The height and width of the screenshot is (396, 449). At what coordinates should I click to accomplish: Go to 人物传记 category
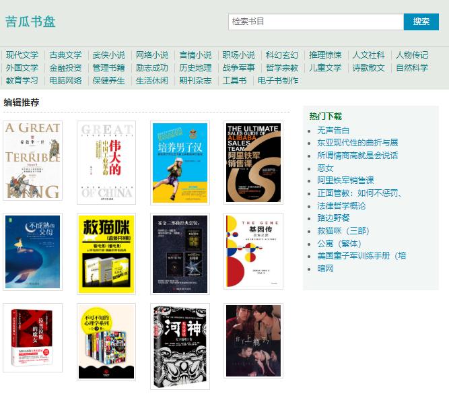point(412,55)
